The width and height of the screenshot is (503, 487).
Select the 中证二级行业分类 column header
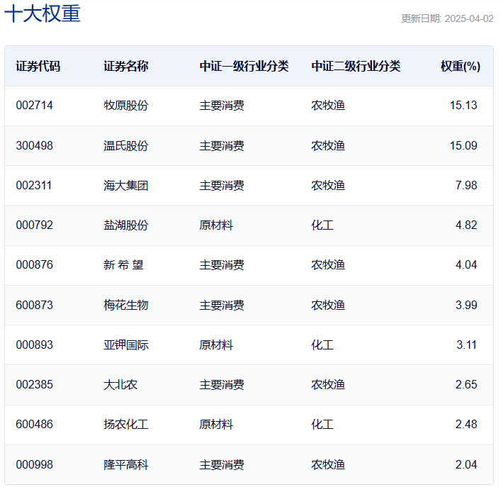click(356, 66)
